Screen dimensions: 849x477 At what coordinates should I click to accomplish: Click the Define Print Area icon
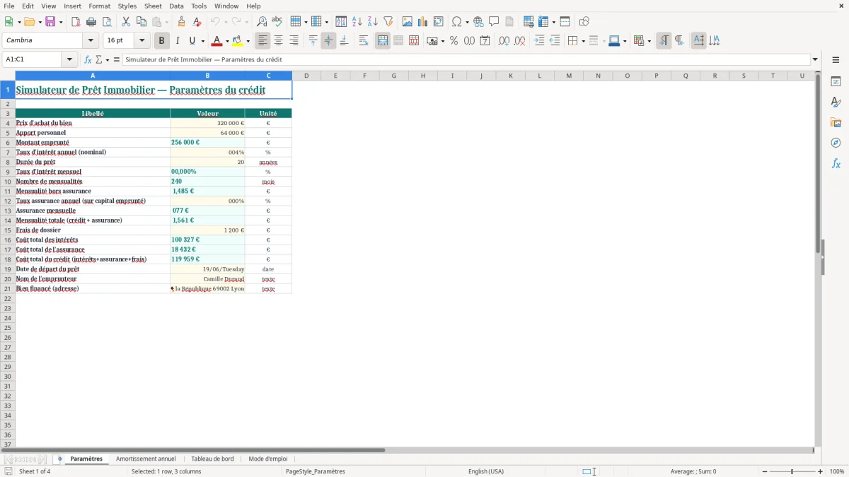529,22
